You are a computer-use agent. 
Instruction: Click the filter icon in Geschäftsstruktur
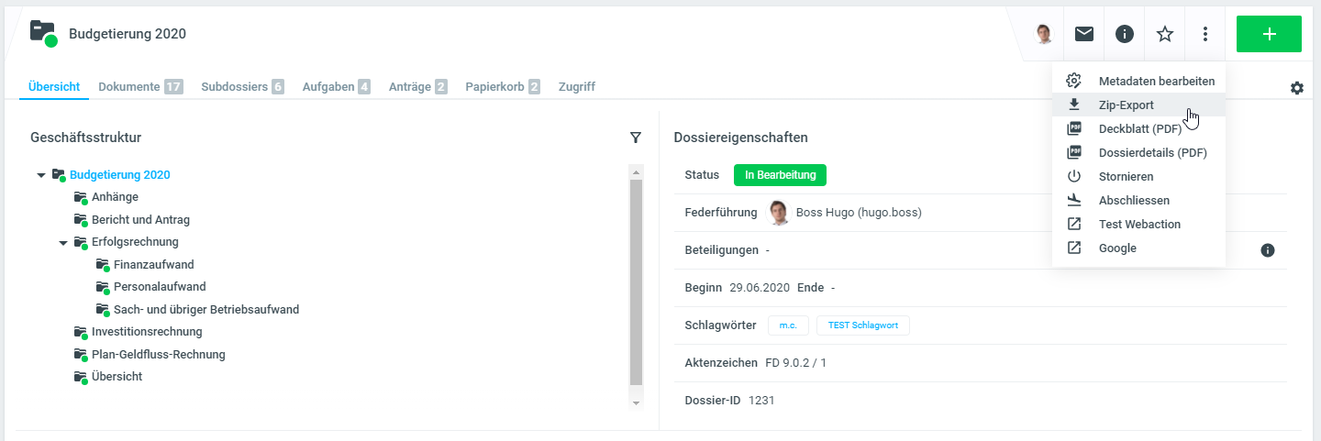(x=636, y=138)
